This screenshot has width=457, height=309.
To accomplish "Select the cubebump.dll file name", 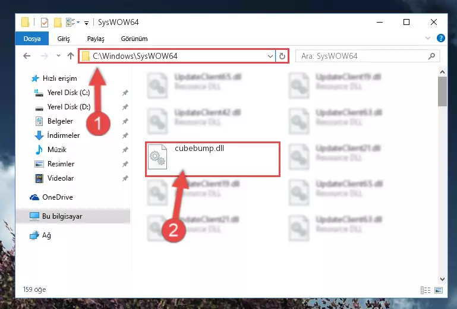I will [x=199, y=148].
